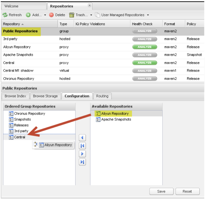The height and width of the screenshot is (199, 205).
Task: Close the Repositories tab
Action: pos(89,5)
